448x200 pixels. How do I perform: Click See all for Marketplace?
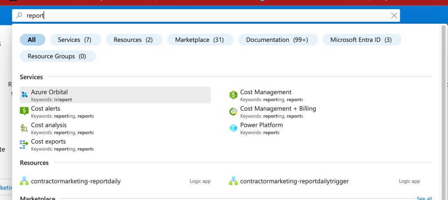pyautogui.click(x=424, y=198)
